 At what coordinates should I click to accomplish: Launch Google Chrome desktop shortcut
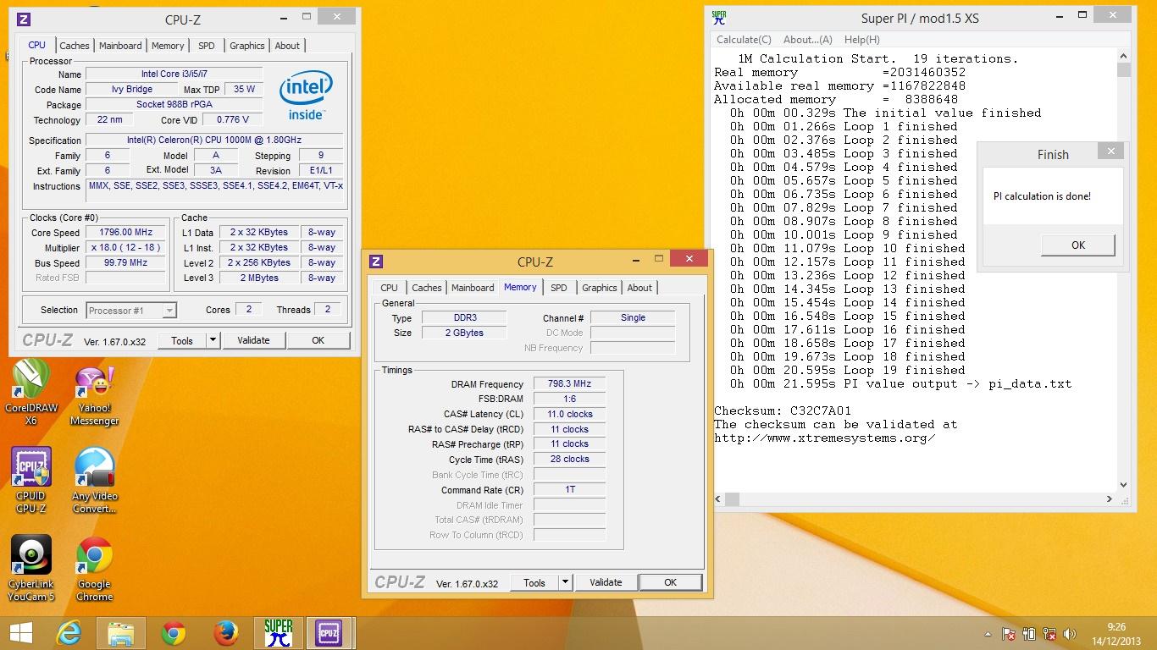pyautogui.click(x=94, y=569)
